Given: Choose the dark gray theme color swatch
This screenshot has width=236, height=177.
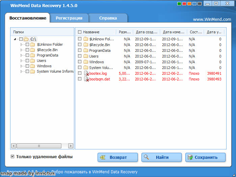Looking at the screenshot, I should (x=200, y=4).
